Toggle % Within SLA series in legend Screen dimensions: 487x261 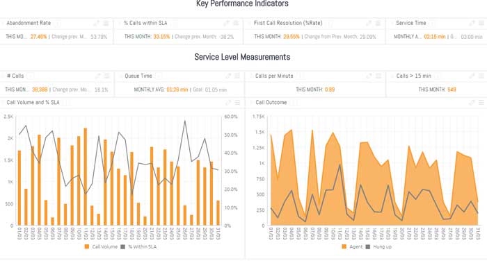(138, 246)
